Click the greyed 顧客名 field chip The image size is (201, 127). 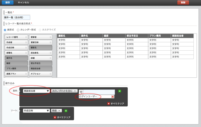[41, 48]
